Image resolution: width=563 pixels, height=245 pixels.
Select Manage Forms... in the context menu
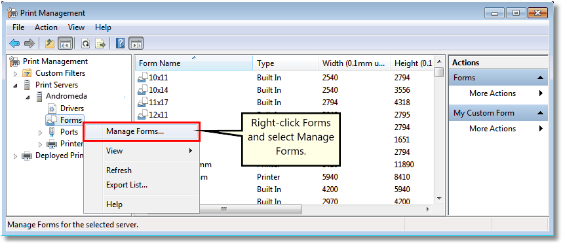pyautogui.click(x=142, y=131)
